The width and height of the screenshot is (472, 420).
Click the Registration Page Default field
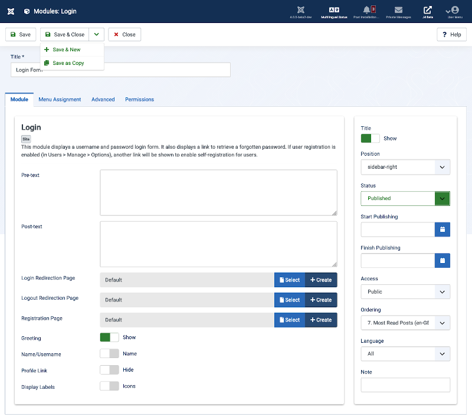pos(187,320)
